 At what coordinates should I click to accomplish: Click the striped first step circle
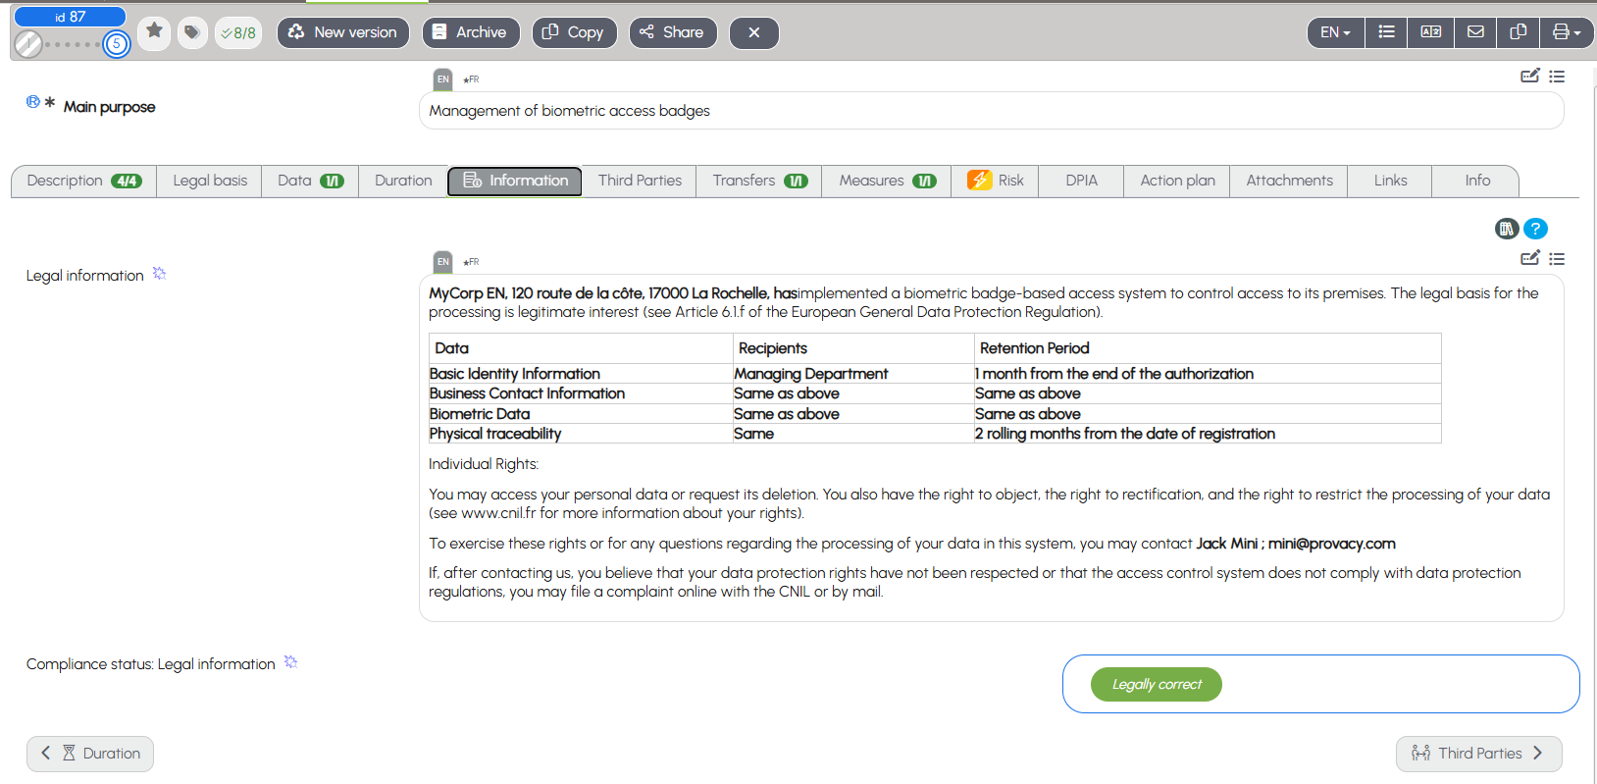[x=28, y=44]
